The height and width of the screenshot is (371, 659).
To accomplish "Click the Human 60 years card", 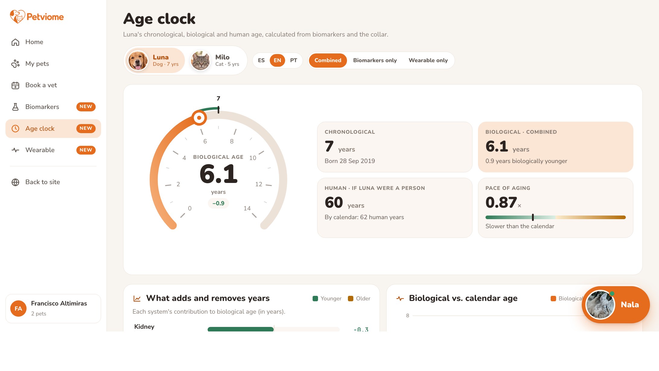I will pyautogui.click(x=395, y=208).
